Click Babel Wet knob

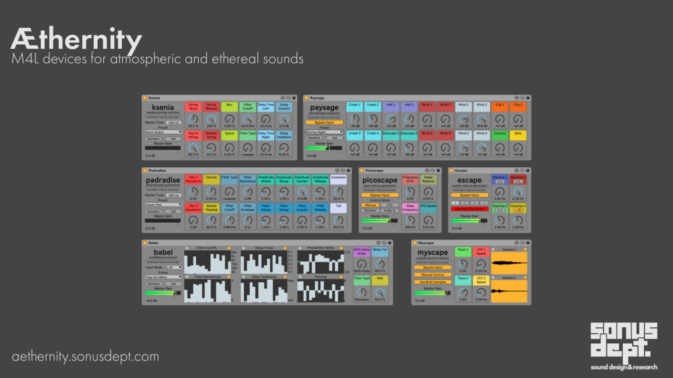tap(380, 293)
